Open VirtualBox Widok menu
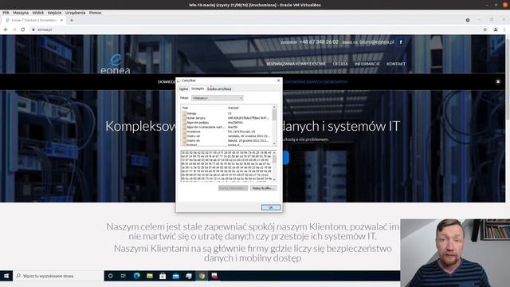 click(x=38, y=13)
